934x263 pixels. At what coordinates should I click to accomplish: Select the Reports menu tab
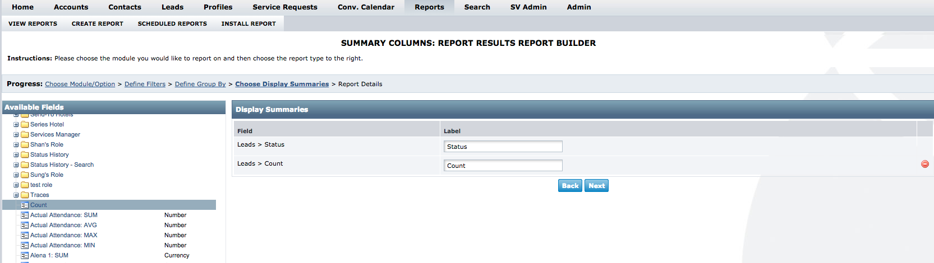click(x=429, y=7)
